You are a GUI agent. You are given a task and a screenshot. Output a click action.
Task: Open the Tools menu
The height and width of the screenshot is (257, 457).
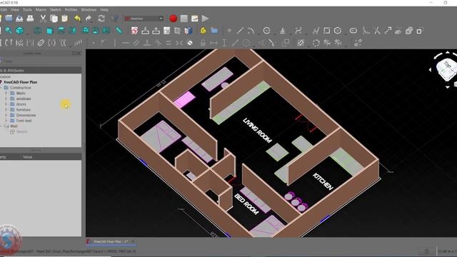click(x=27, y=9)
